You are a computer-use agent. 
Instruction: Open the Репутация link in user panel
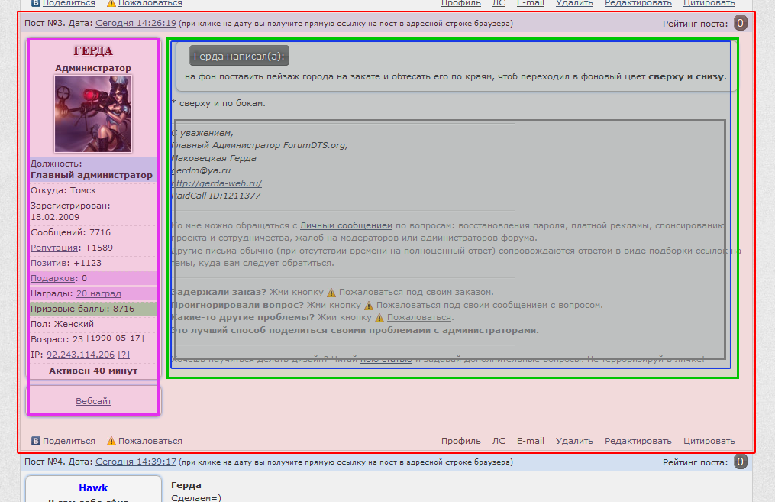[54, 248]
